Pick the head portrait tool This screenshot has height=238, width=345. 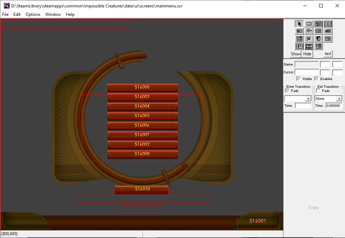point(318,39)
